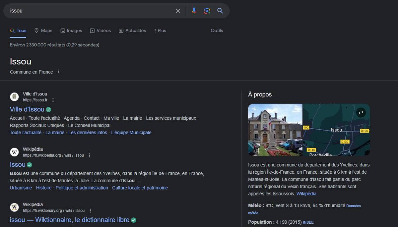Click into the search field containing issou
398x227 pixels.
point(90,11)
